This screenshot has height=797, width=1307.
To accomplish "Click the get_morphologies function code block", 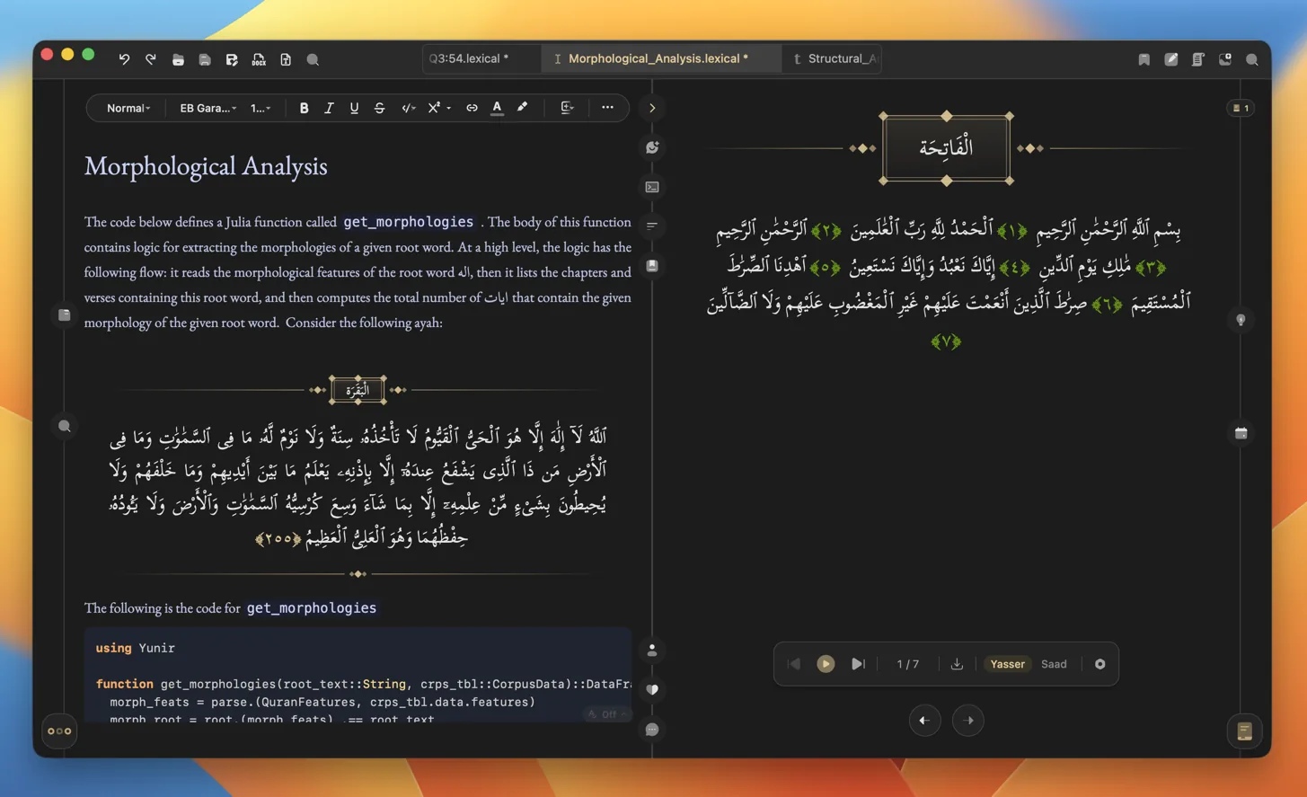I will click(358, 676).
